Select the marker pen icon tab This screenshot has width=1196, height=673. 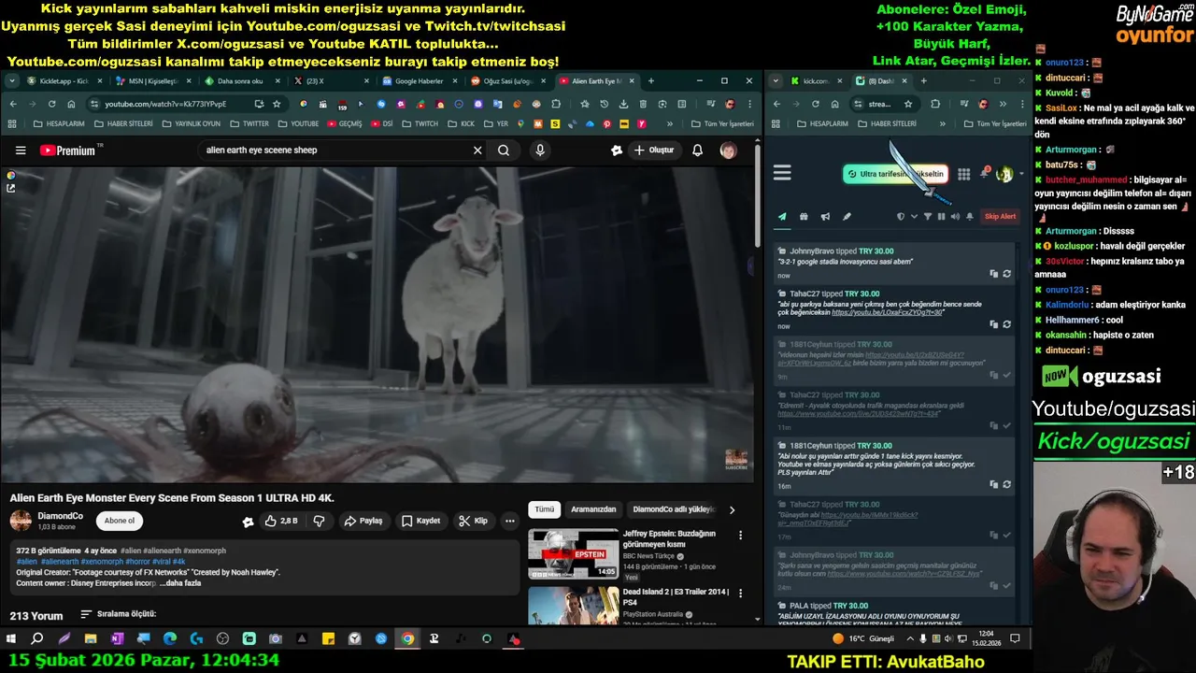coord(847,216)
